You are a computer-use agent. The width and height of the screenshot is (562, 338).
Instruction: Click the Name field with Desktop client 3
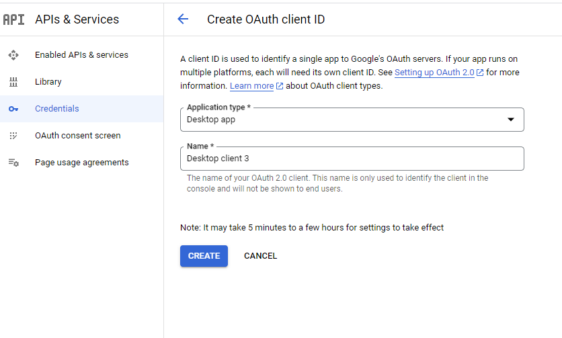[x=352, y=159]
